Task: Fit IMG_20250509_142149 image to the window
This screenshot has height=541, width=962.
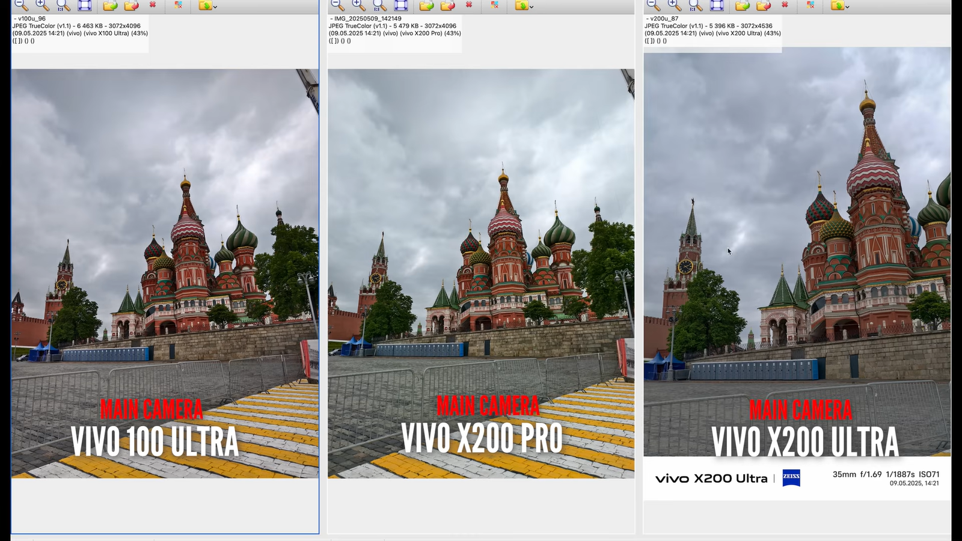Action: coord(401,5)
